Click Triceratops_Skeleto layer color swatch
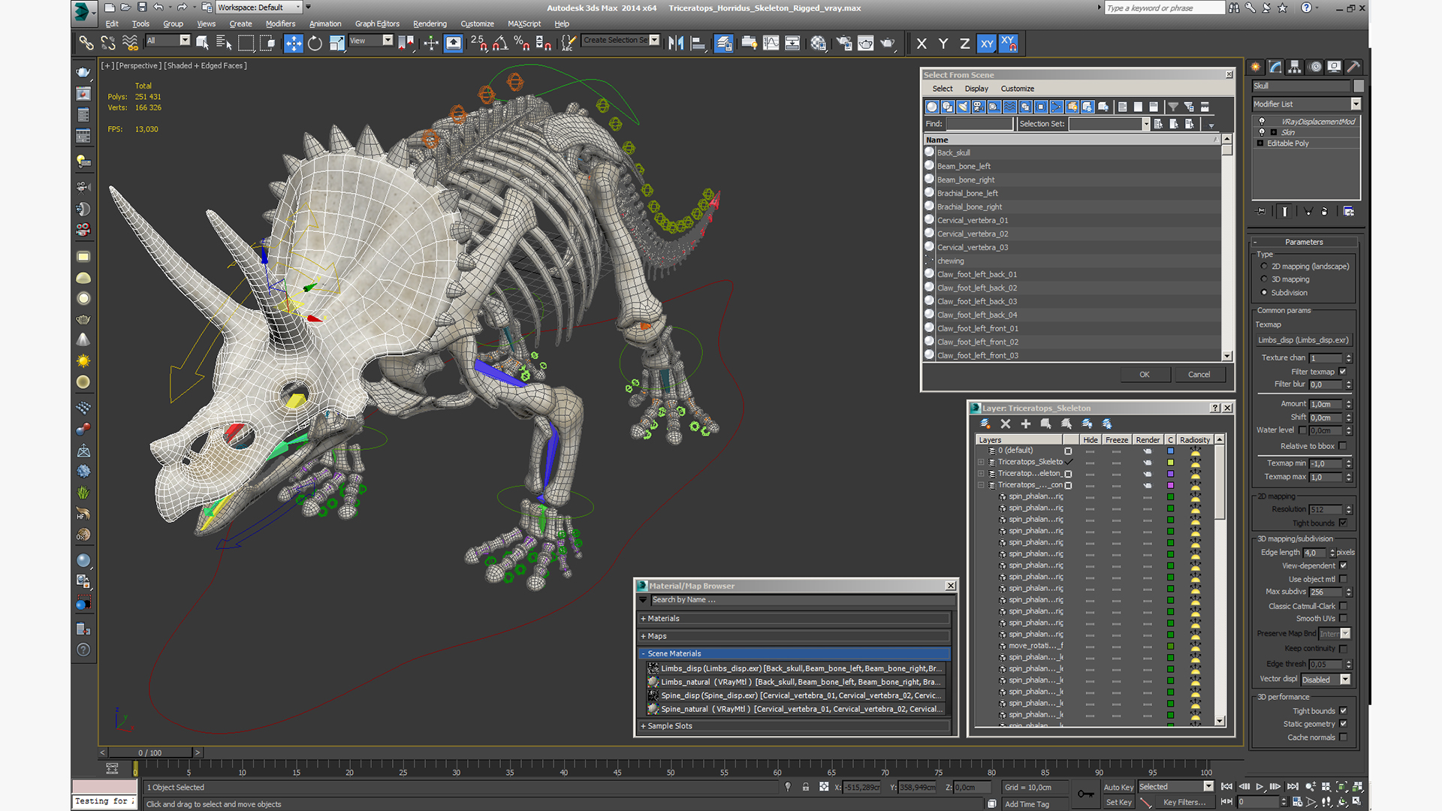This screenshot has width=1442, height=811. point(1170,462)
